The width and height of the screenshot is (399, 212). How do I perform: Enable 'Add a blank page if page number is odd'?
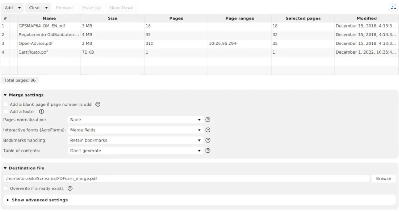(x=6, y=104)
